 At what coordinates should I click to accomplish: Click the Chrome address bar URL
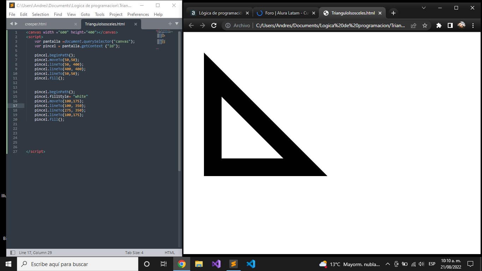click(331, 25)
